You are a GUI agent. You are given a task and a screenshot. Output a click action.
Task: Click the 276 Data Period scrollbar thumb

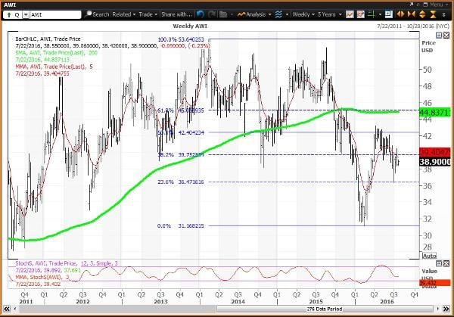pyautogui.click(x=325, y=309)
